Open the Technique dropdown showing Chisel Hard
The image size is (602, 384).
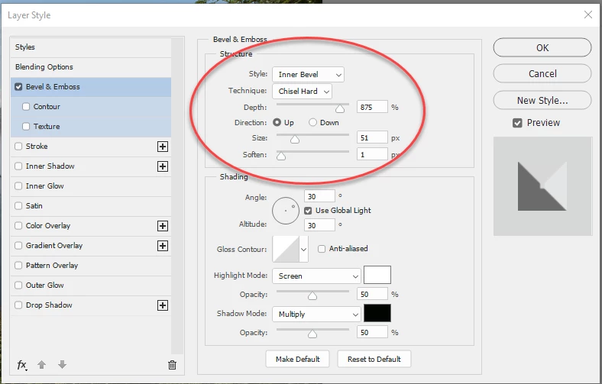tap(303, 92)
